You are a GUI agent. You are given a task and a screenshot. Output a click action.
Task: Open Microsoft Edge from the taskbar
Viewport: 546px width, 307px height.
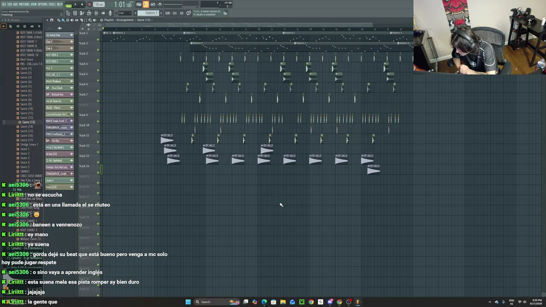coord(264,302)
